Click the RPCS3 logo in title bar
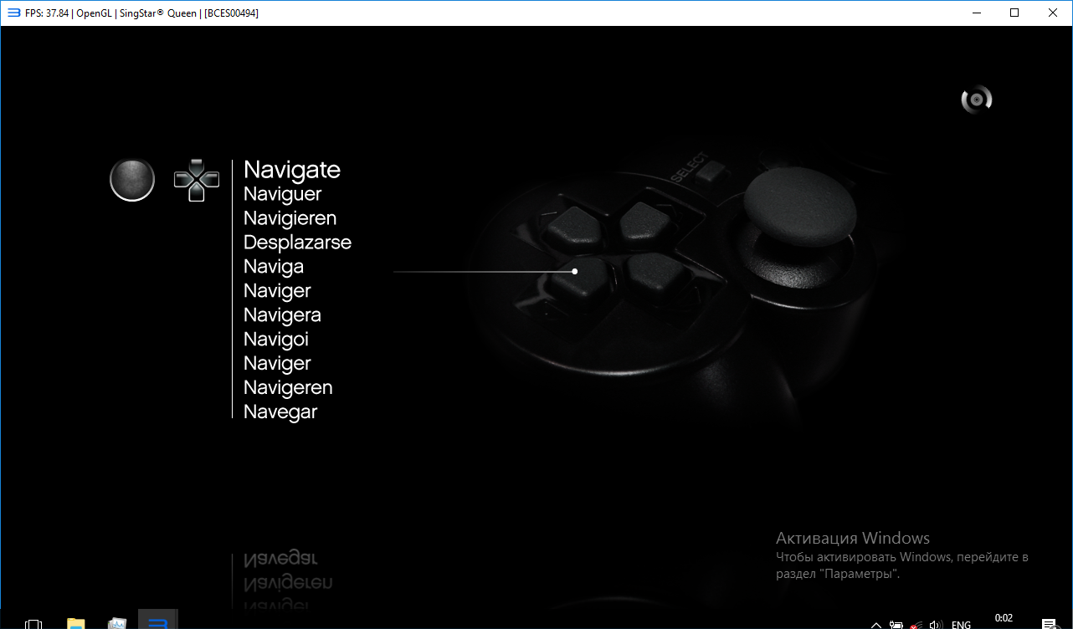The width and height of the screenshot is (1073, 629). [x=13, y=13]
